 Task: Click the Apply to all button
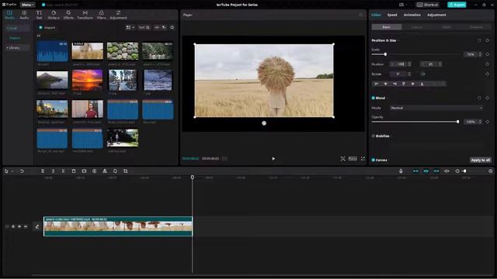(481, 160)
